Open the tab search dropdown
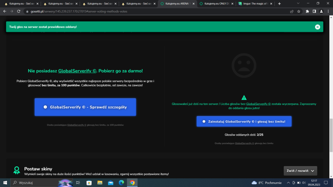Image resolution: width=333 pixels, height=187 pixels. (x=298, y=3)
